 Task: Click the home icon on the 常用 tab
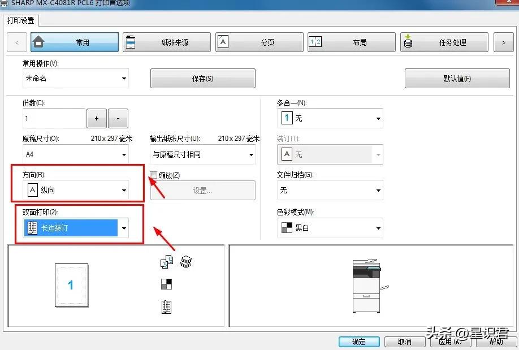point(40,41)
